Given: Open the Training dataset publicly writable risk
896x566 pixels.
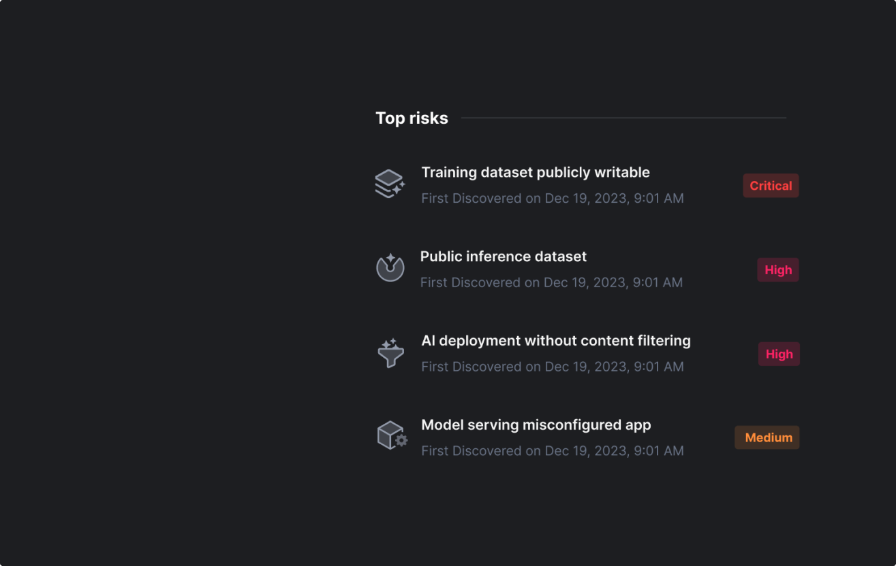Looking at the screenshot, I should coord(536,172).
